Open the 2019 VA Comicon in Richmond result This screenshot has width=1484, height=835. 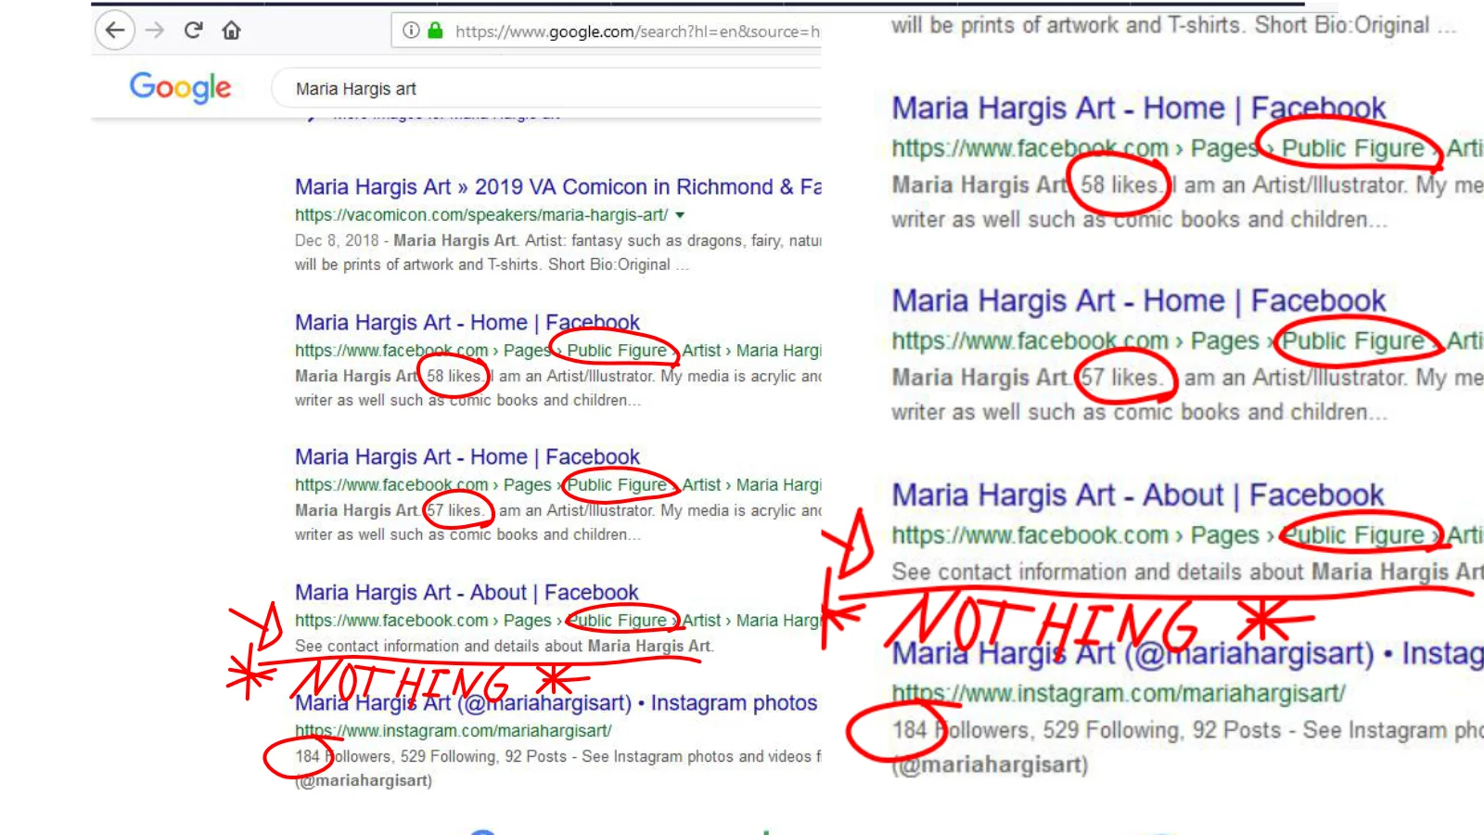557,186
